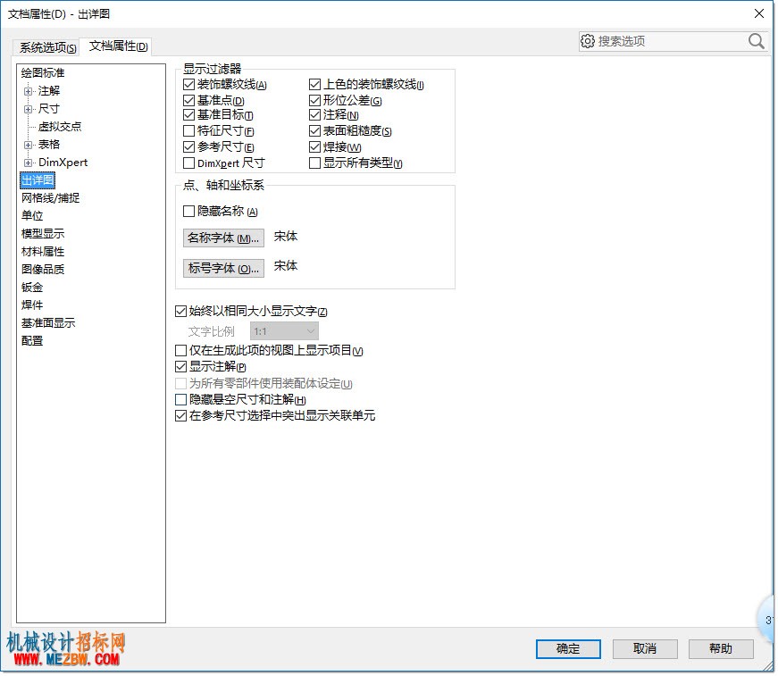Toggle 焊接 checkbox

coord(315,147)
